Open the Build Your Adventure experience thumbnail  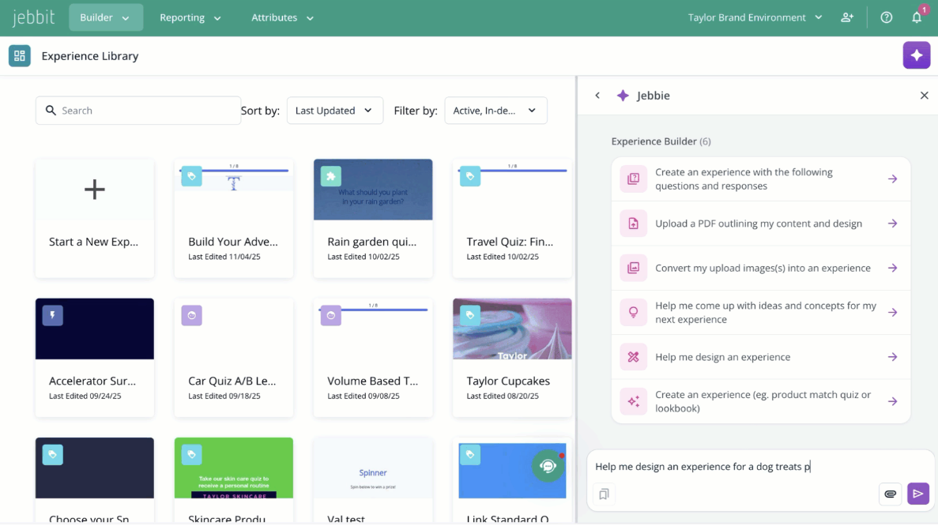pyautogui.click(x=234, y=190)
